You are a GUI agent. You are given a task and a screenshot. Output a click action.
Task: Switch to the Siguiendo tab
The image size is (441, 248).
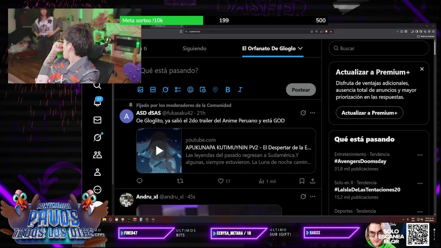(194, 49)
